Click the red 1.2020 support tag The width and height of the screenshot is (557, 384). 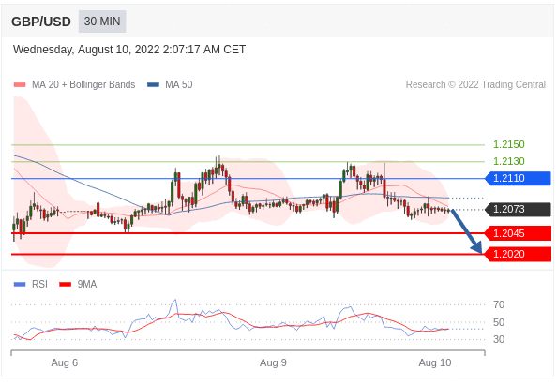click(x=518, y=254)
